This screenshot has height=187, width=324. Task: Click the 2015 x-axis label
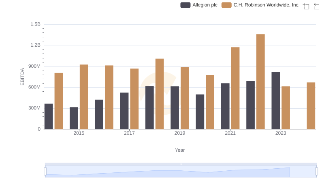79,133
